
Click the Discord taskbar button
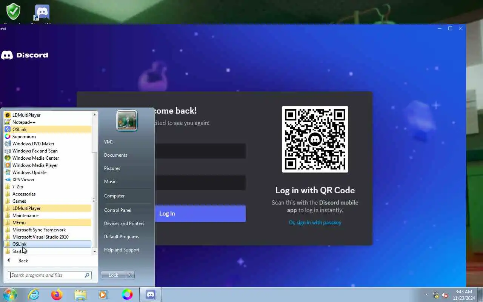pyautogui.click(x=151, y=294)
